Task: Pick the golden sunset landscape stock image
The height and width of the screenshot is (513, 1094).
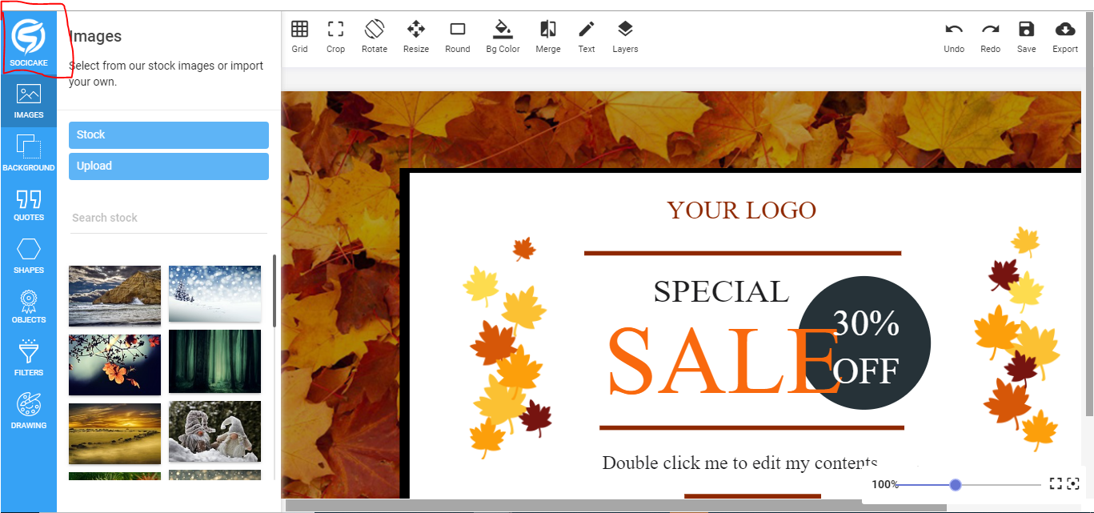Action: coord(115,433)
